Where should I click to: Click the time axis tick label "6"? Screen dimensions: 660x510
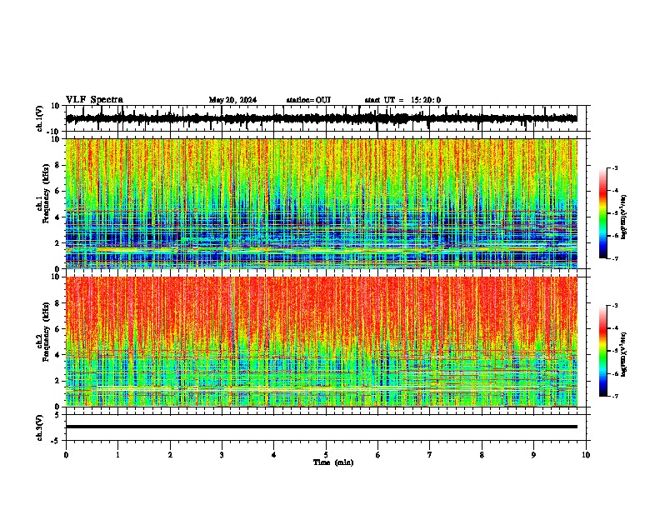pos(378,455)
